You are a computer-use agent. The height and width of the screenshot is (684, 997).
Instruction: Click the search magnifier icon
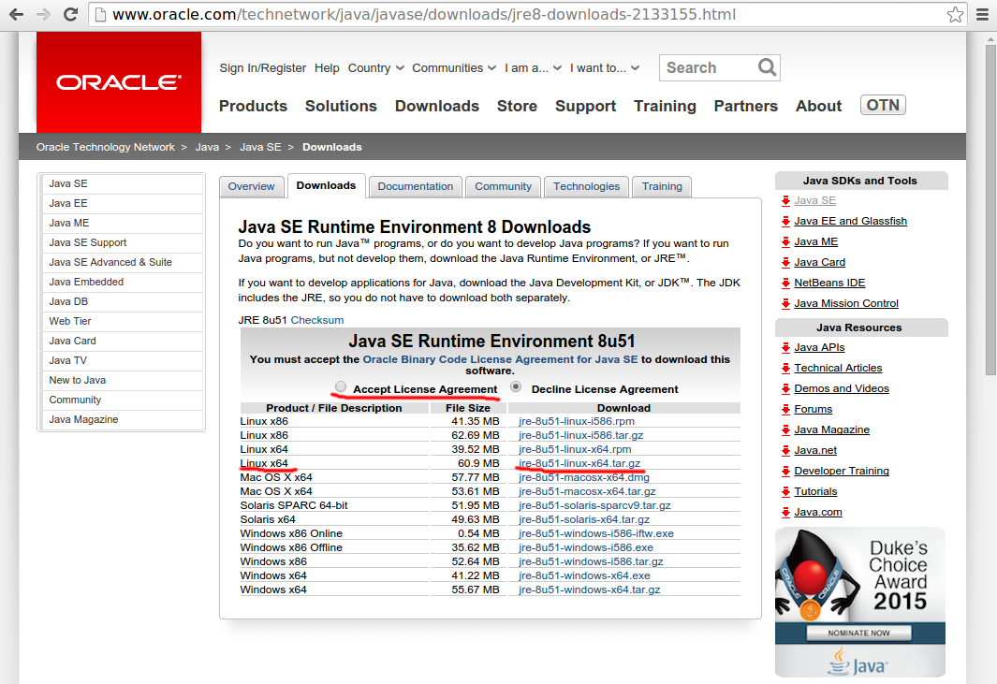[x=767, y=67]
